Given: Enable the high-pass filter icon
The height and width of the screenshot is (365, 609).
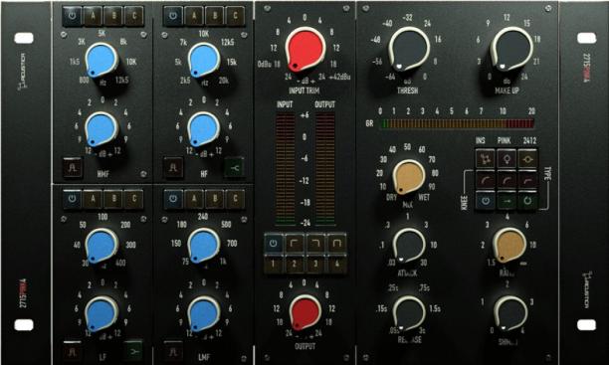Looking at the screenshot, I should pyautogui.click(x=295, y=244).
